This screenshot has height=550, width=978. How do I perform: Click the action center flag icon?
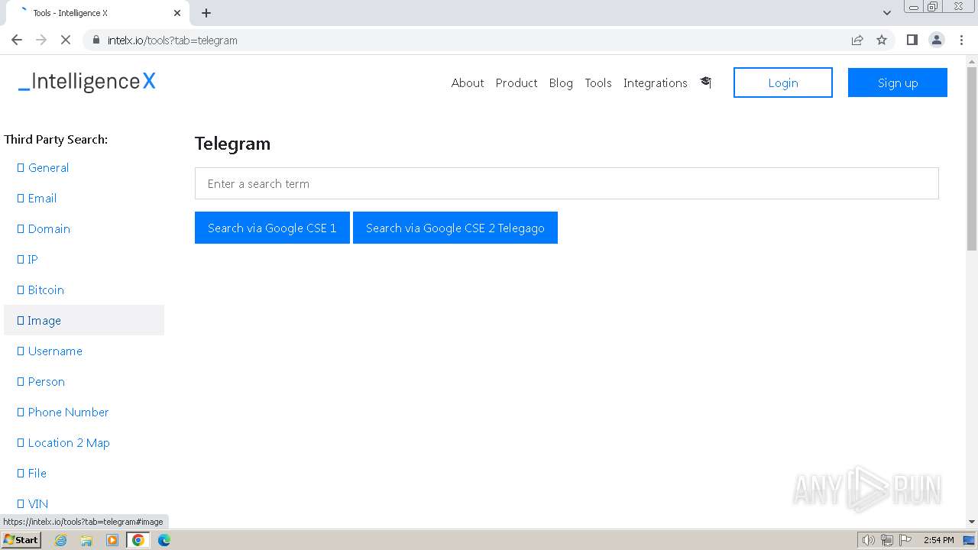pos(905,540)
